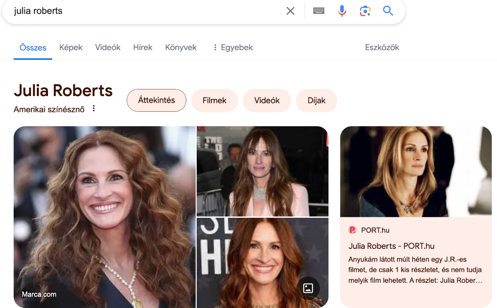The height and width of the screenshot is (308, 497).
Task: Click into the search field 'julia roberts'
Action: click(145, 11)
